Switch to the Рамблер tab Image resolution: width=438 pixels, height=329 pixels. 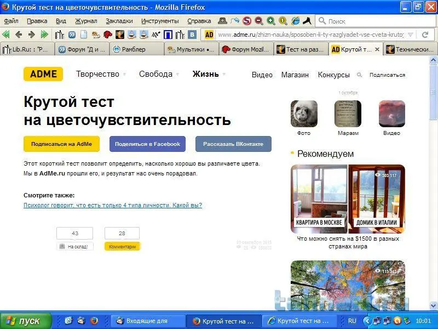pyautogui.click(x=136, y=49)
